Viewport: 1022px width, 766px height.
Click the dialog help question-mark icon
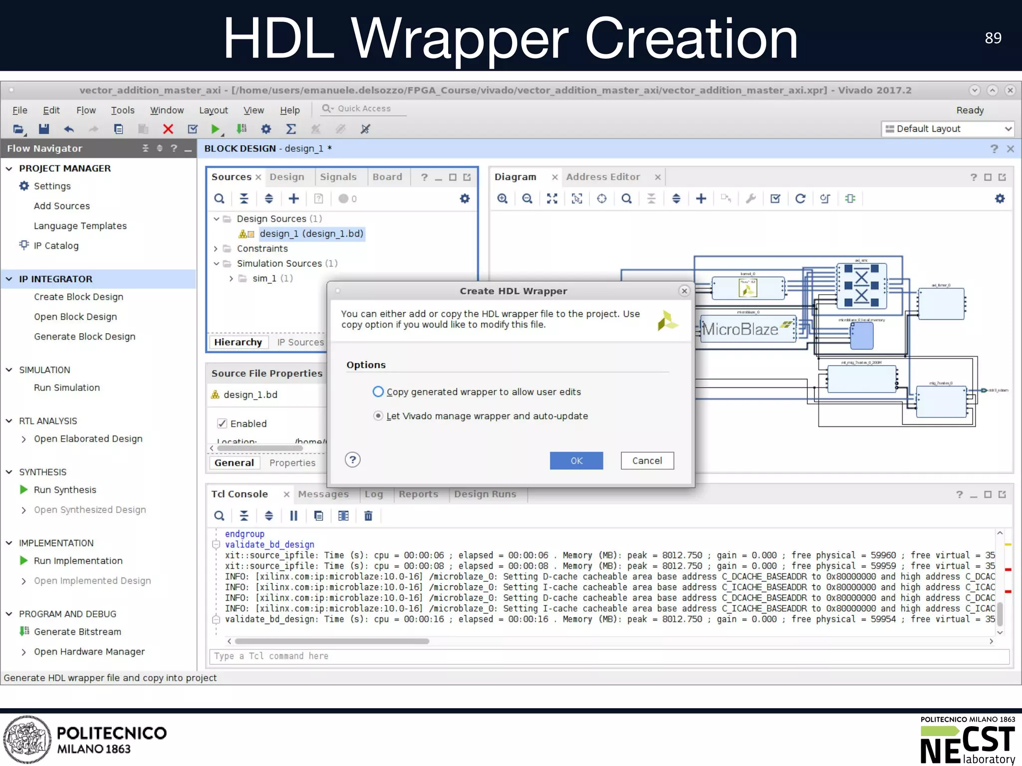click(x=353, y=460)
